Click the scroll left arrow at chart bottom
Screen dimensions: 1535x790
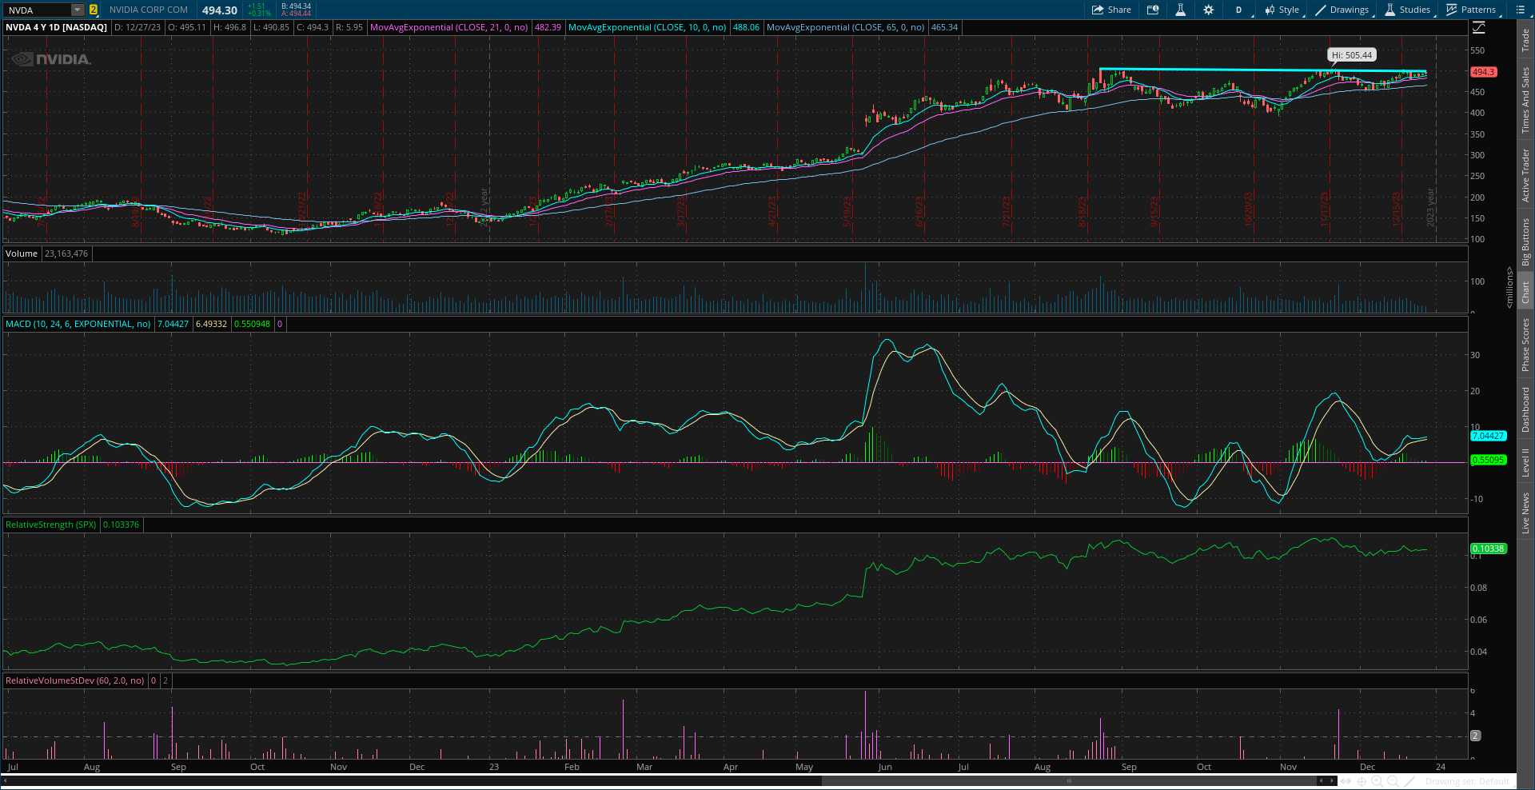click(1321, 781)
